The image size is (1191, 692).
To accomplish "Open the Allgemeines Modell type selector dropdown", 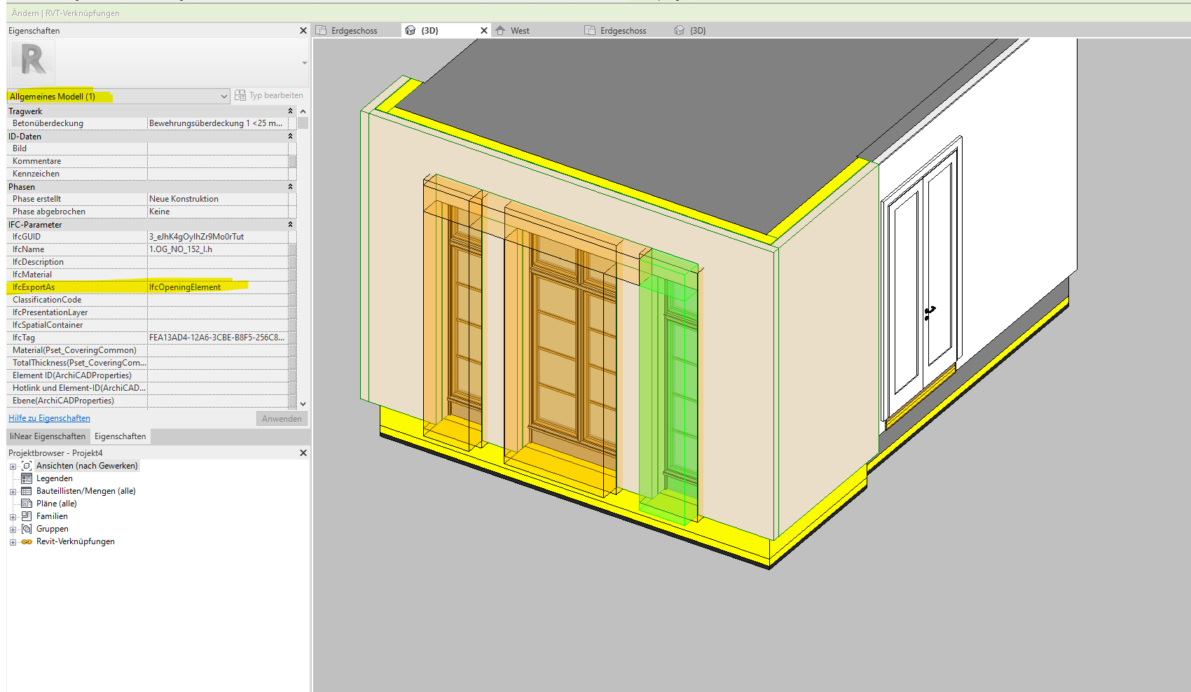I will pos(223,96).
